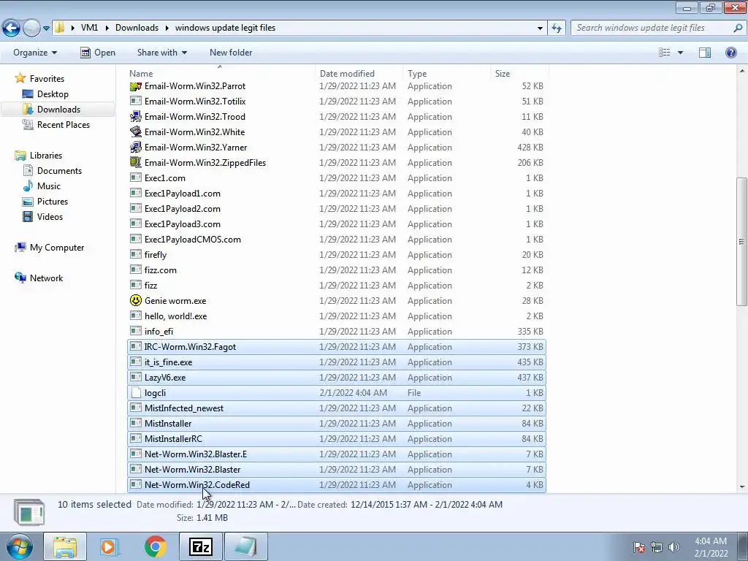748x561 pixels.
Task: Select My Computer in the sidebar
Action: [57, 248]
